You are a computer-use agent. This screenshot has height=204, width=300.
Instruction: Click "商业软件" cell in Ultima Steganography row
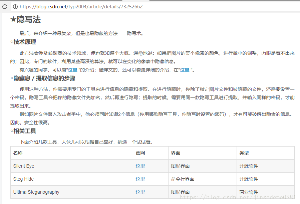pos(266,192)
